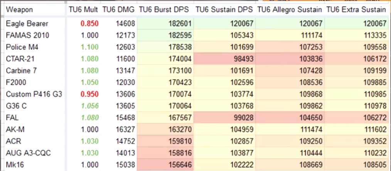Click the Mk16 burst DPS cell 156646
This screenshot has height=171, width=391.
coord(165,164)
